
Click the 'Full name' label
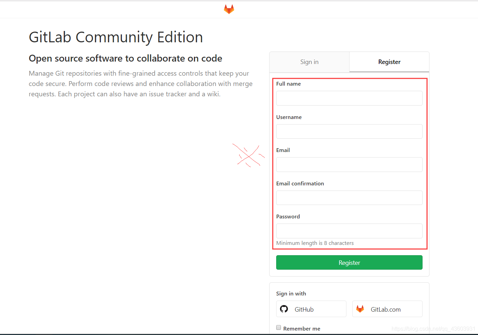(x=288, y=84)
